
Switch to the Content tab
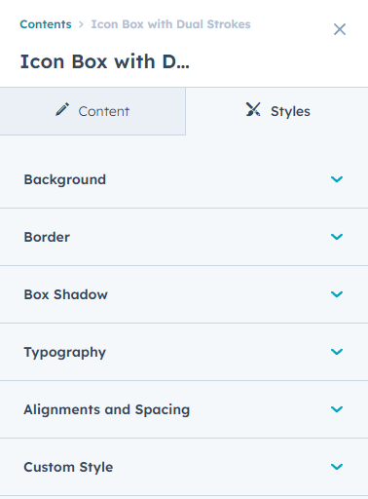92,111
